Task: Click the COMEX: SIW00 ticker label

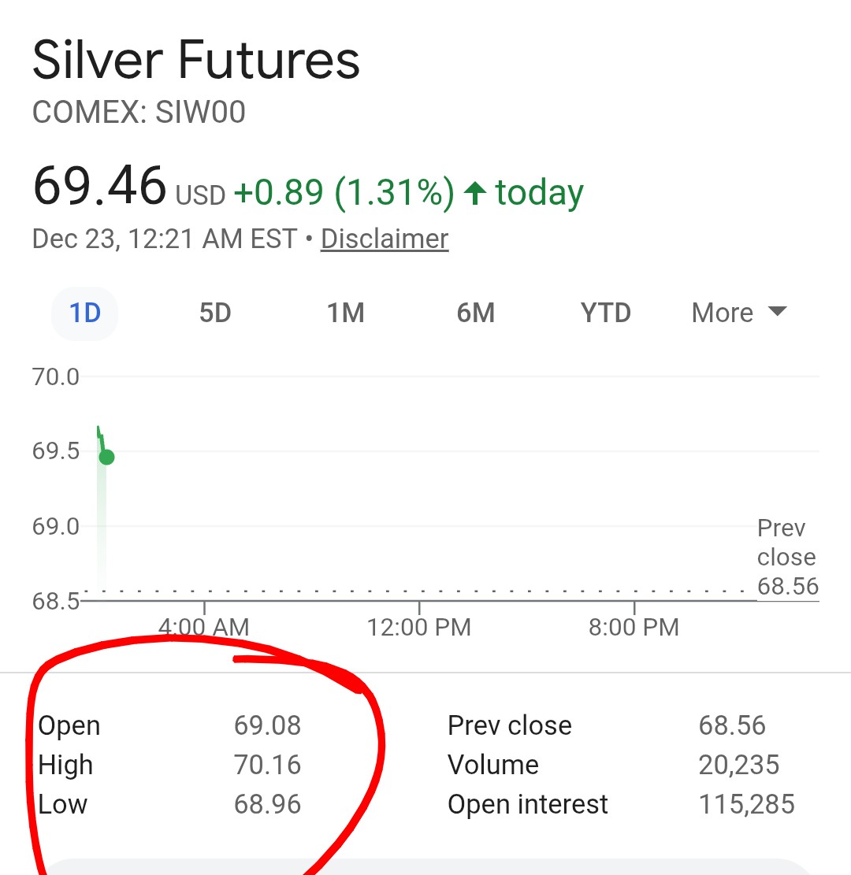Action: (139, 113)
